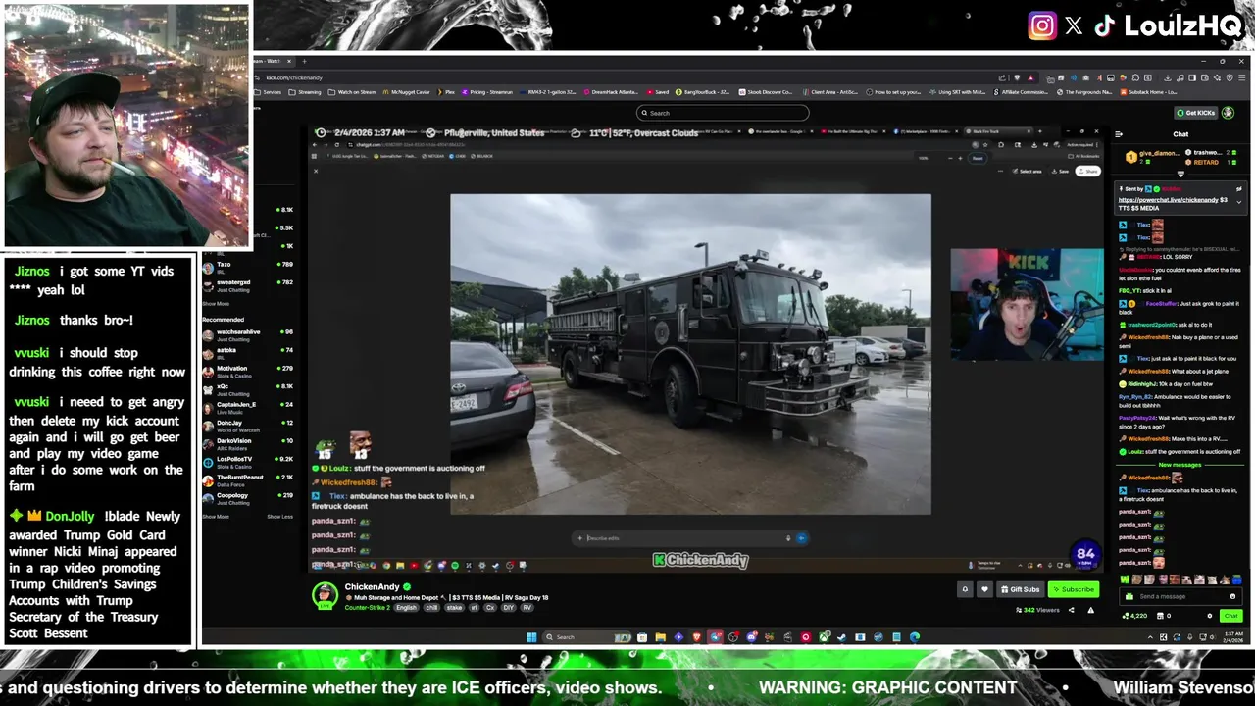Open the Plex bookmark
1255x706 pixels.
tap(446, 92)
